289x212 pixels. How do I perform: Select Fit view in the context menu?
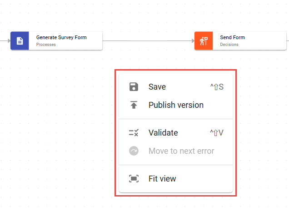pyautogui.click(x=162, y=179)
